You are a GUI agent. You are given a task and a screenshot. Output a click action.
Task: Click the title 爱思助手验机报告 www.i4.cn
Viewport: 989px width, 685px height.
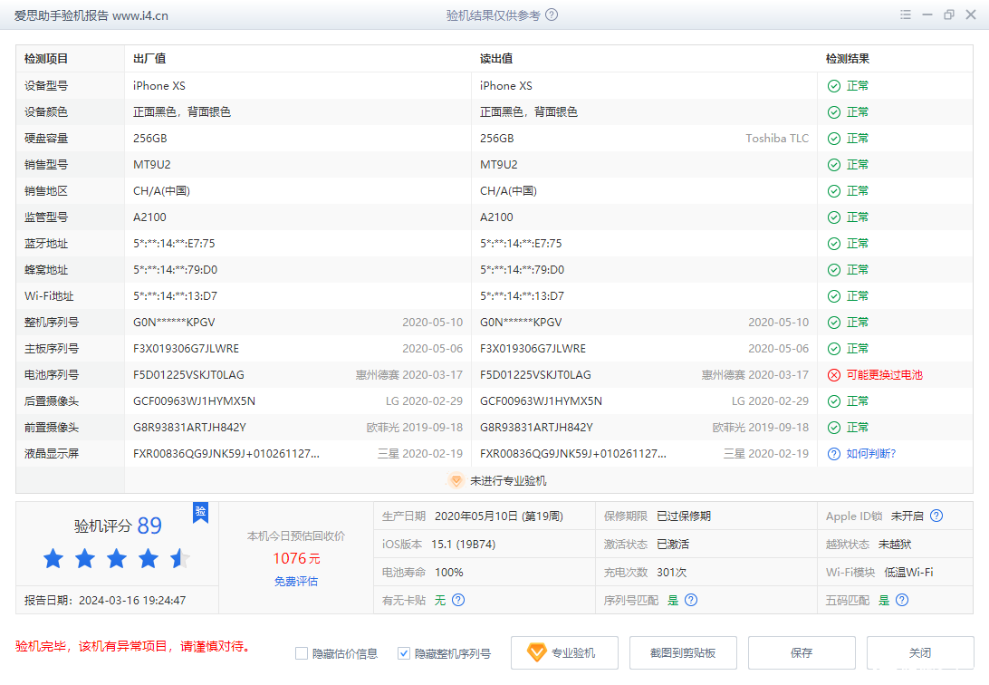(x=91, y=15)
